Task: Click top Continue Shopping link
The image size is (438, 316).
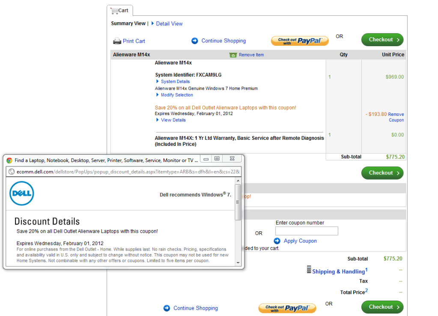Action: pos(224,41)
